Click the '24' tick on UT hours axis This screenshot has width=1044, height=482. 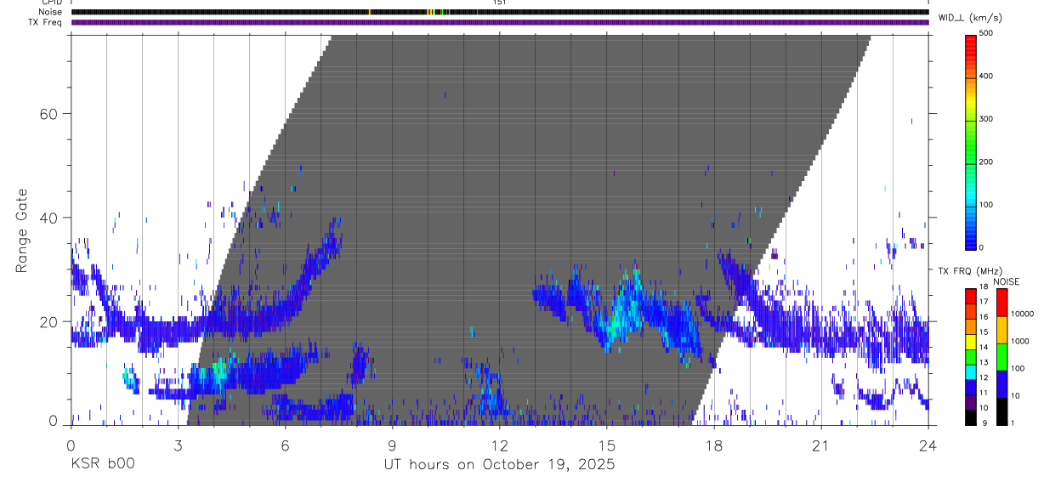pyautogui.click(x=928, y=445)
